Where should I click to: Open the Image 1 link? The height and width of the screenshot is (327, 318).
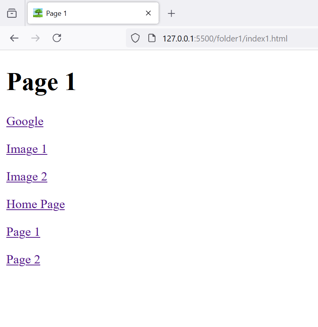click(27, 149)
